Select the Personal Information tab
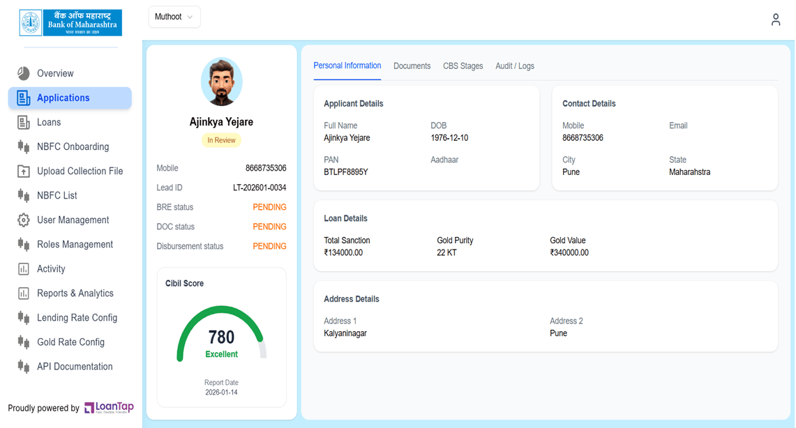Screen dimensions: 796x428 pyautogui.click(x=347, y=66)
